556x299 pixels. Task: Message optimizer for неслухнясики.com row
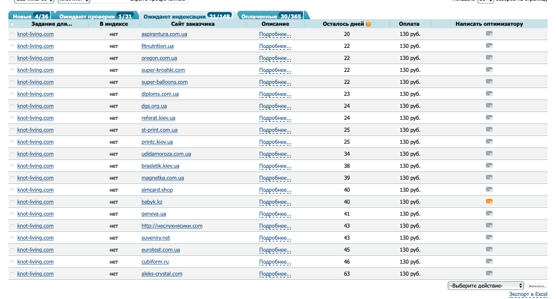click(x=489, y=225)
